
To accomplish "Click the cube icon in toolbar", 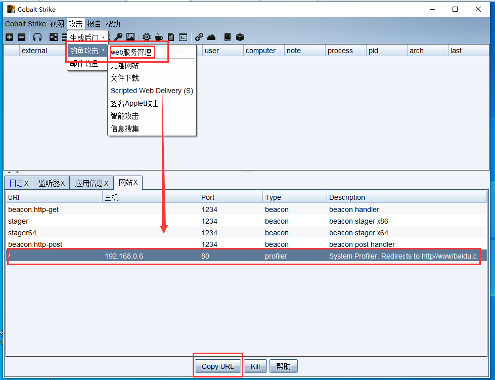I will (x=240, y=37).
